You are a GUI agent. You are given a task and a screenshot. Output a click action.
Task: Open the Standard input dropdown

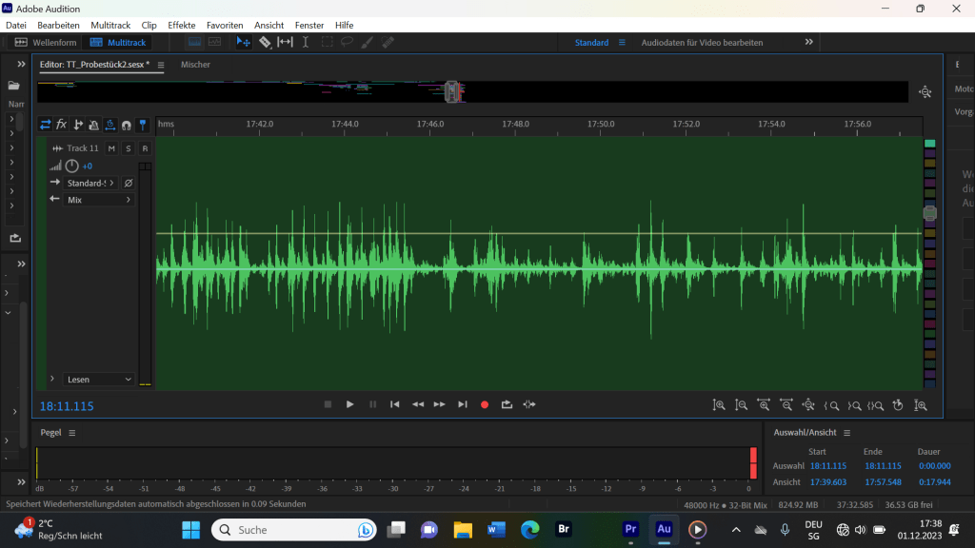tap(90, 183)
